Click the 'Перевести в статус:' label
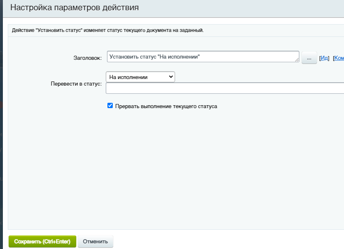Viewport: 344px width, 249px height. pos(76,84)
